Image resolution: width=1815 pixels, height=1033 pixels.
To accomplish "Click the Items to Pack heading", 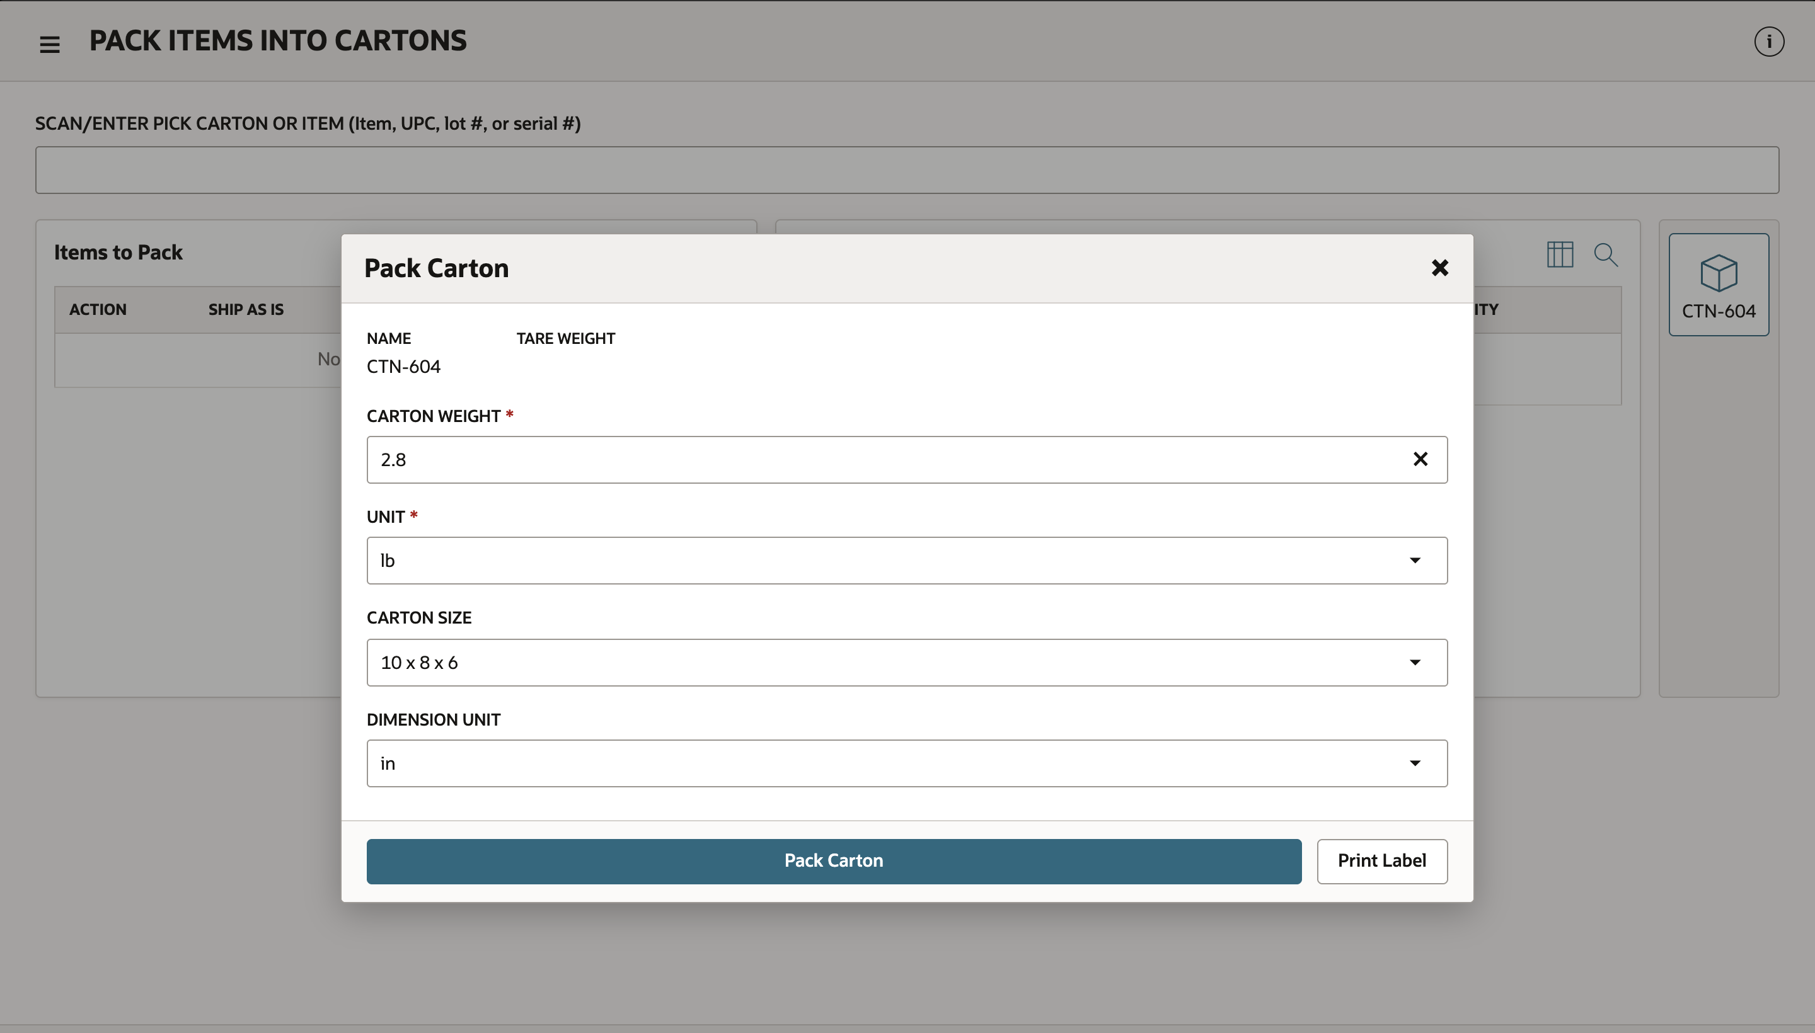I will [118, 253].
